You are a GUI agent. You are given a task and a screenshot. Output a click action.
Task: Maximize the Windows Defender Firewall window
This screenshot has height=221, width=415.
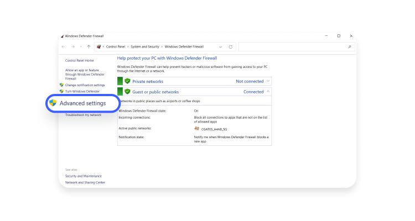[x=339, y=36]
